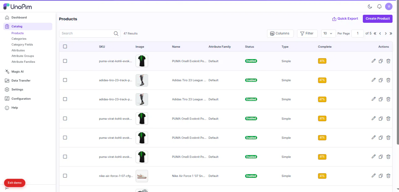Click the Complete column header
This screenshot has width=399, height=192.
325,47
